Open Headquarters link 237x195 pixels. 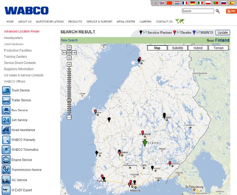[13, 38]
